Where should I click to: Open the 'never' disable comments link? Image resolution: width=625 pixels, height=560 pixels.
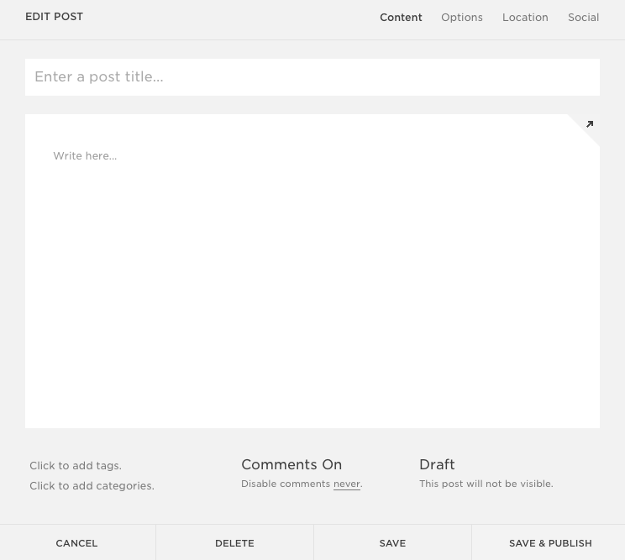tap(346, 484)
